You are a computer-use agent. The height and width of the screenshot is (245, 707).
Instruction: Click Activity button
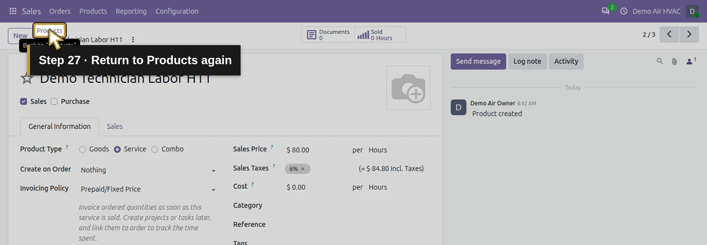pyautogui.click(x=566, y=61)
